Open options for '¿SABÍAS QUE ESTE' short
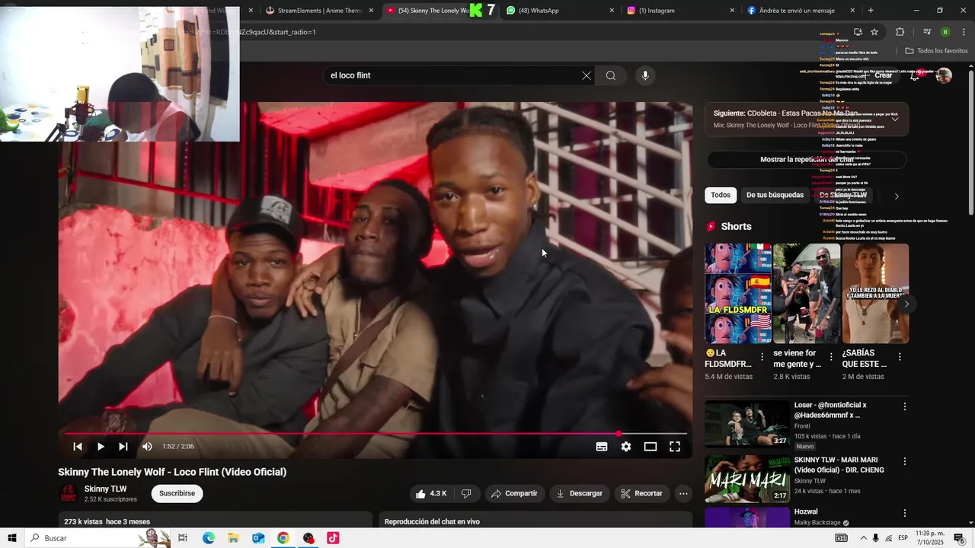The image size is (975, 548). [x=900, y=357]
